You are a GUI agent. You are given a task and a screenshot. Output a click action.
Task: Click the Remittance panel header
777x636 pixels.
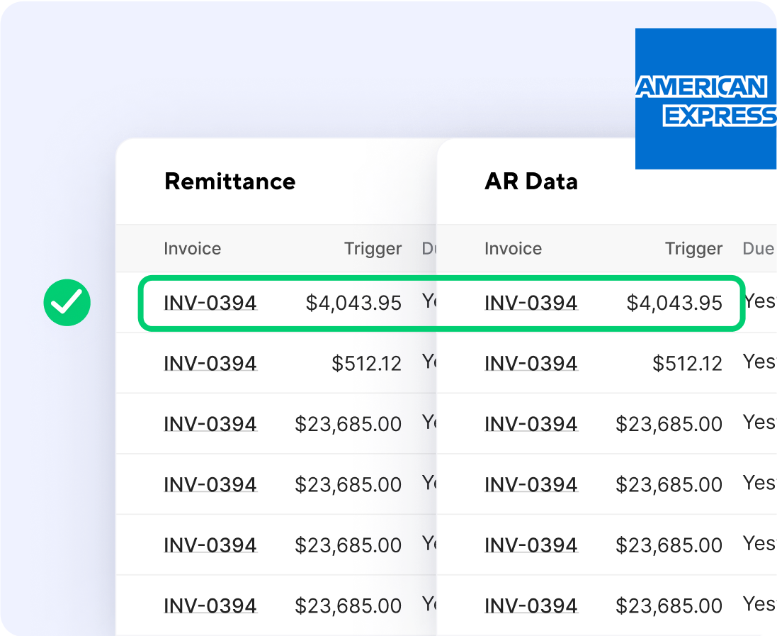pyautogui.click(x=229, y=182)
